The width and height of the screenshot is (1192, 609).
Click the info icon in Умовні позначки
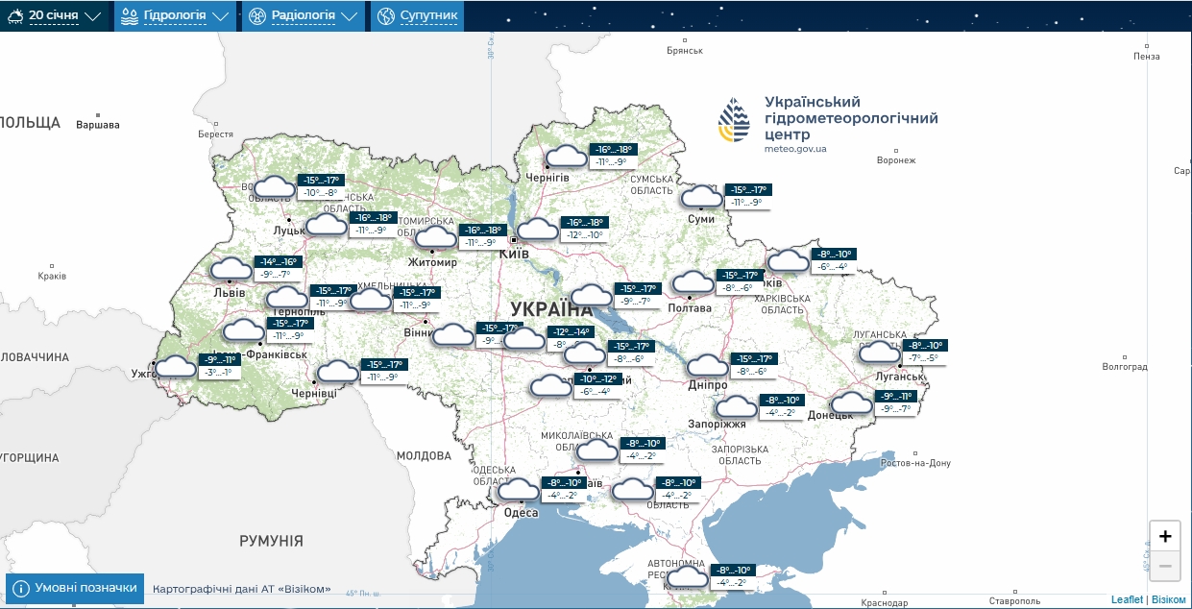(21, 589)
